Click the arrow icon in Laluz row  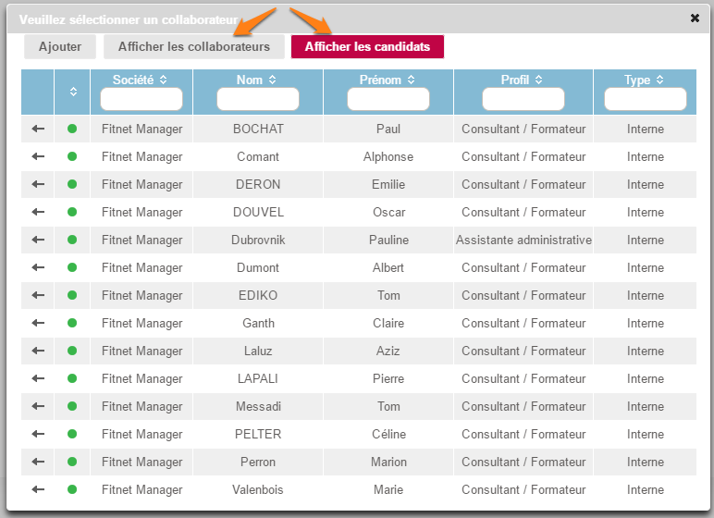pyautogui.click(x=38, y=351)
